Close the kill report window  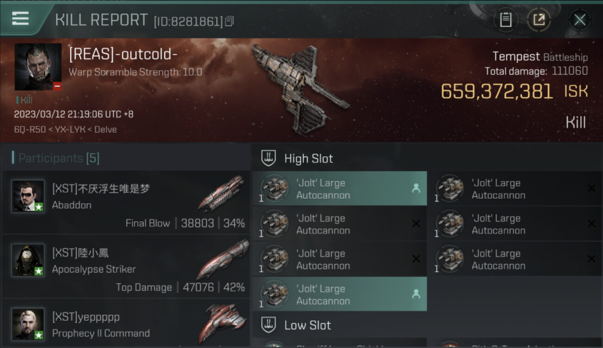[579, 20]
